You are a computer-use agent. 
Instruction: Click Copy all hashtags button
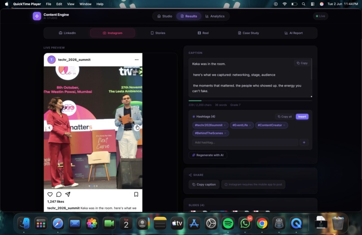(x=285, y=117)
